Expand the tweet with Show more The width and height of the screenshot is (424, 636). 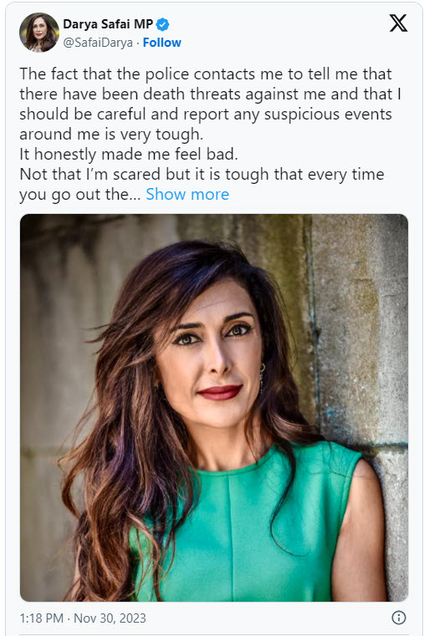(x=187, y=194)
